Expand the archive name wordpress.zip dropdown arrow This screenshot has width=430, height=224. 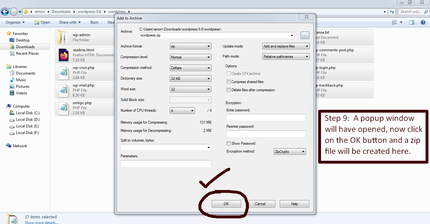coord(292,35)
